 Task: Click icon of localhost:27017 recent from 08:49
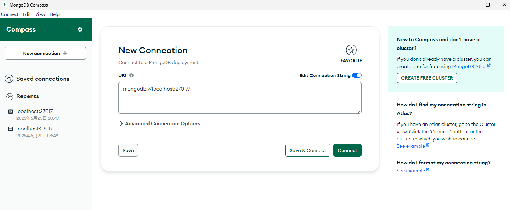(11, 129)
